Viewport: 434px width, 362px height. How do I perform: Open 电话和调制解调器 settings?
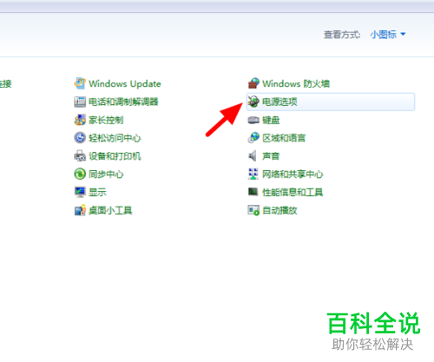pos(123,102)
